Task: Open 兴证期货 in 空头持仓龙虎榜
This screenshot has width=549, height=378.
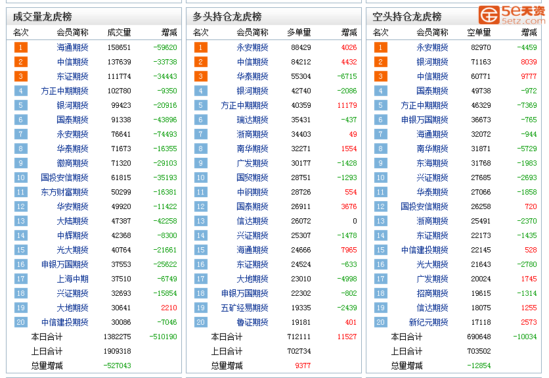Action: 432,177
